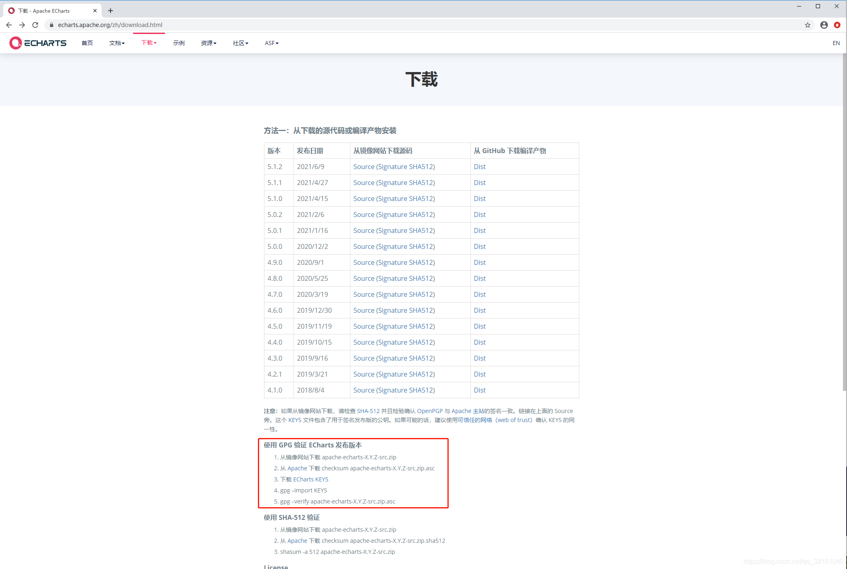847x569 pixels.
Task: Reload the page with the refresh icon
Action: point(35,25)
